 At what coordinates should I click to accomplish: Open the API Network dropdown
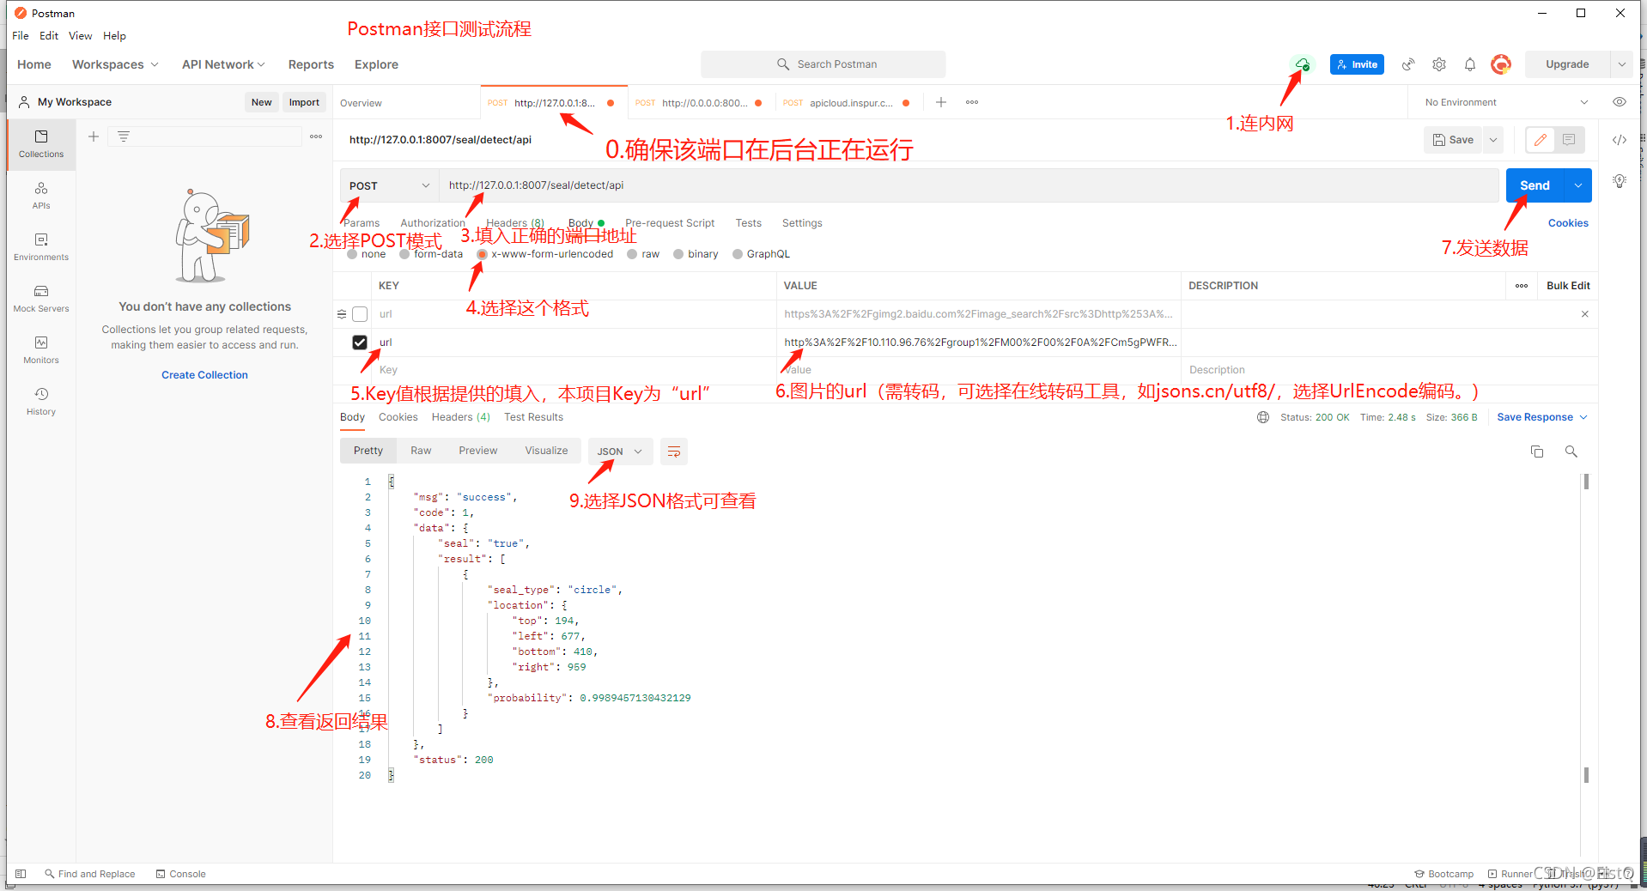[x=223, y=64]
